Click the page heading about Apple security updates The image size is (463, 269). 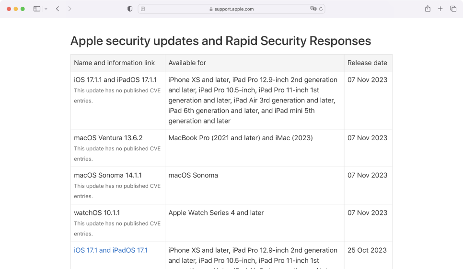tap(220, 41)
